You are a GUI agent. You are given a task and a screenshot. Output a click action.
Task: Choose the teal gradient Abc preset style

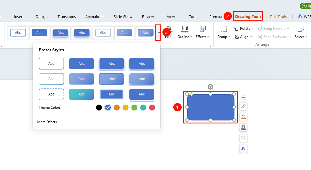coord(82,94)
